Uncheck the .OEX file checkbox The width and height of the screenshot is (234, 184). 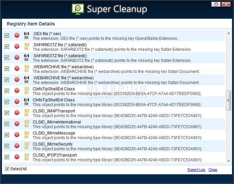click(7, 35)
